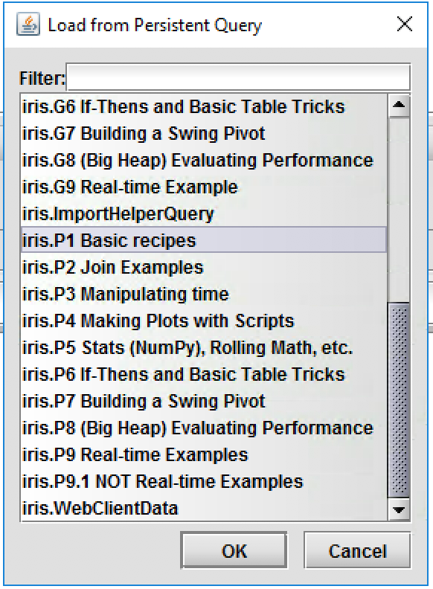Dismiss dialog with the Cancel button

tap(357, 550)
